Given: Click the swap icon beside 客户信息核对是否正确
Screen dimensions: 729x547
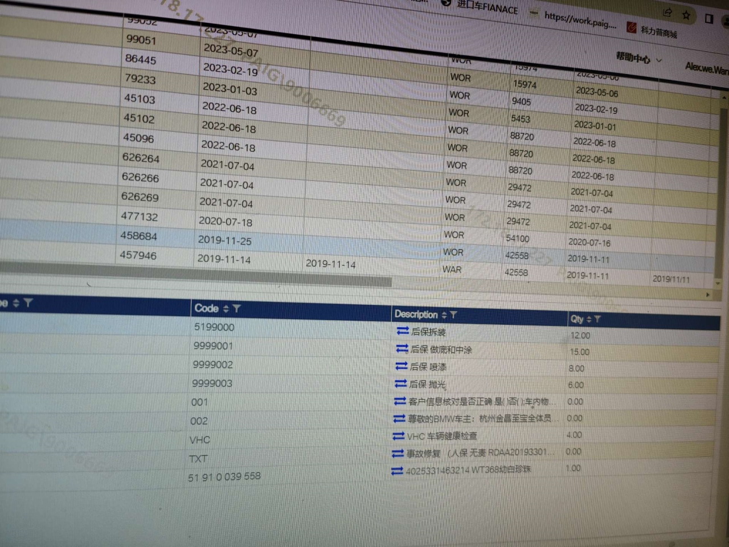Looking at the screenshot, I should coord(400,401).
